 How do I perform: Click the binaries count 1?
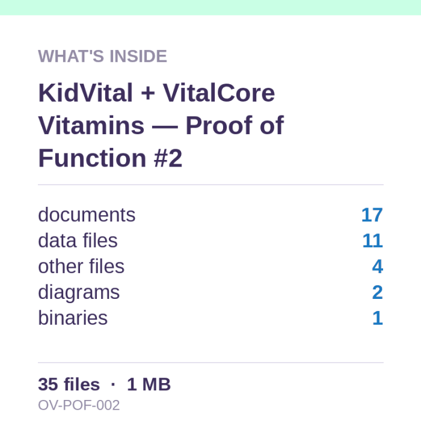point(378,318)
